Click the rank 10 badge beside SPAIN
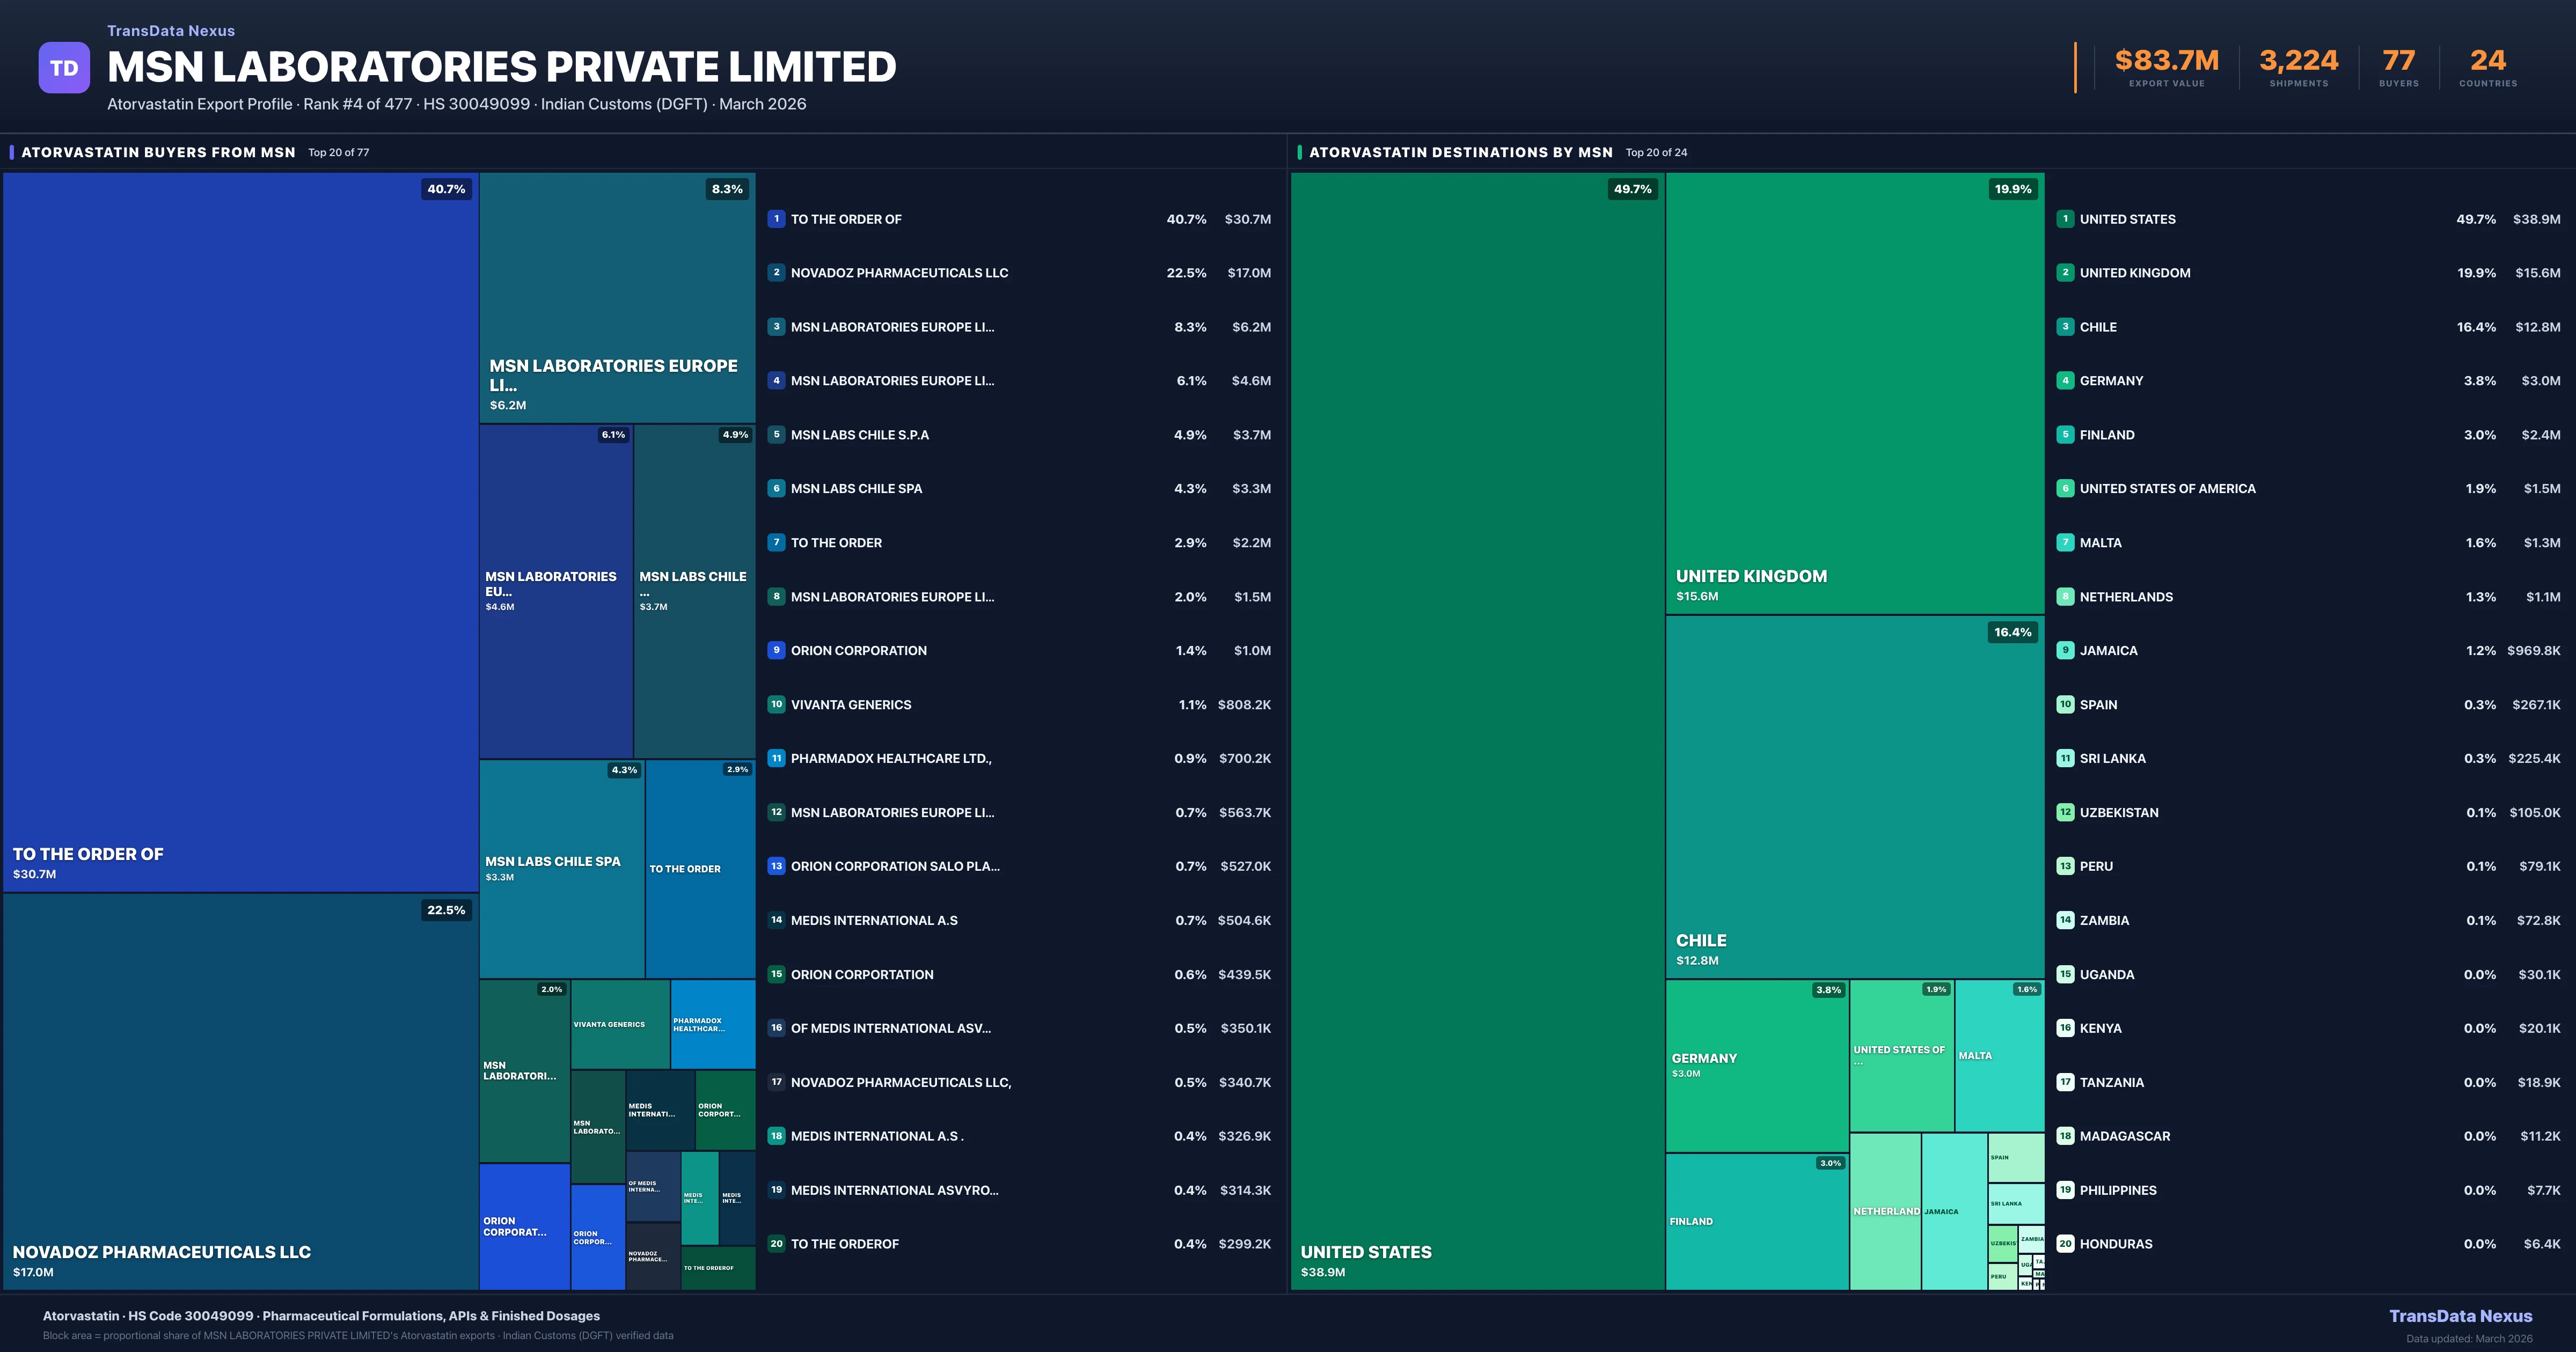The width and height of the screenshot is (2576, 1352). (2065, 704)
